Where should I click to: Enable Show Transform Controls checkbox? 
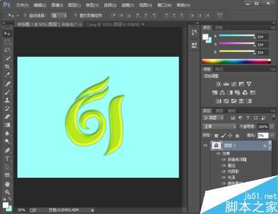[x=76, y=16]
